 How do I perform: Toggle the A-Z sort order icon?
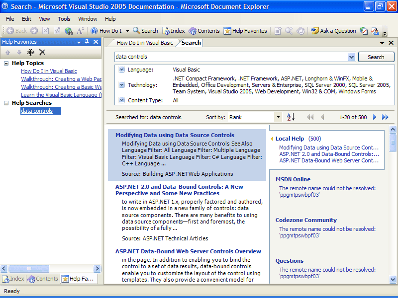click(291, 117)
